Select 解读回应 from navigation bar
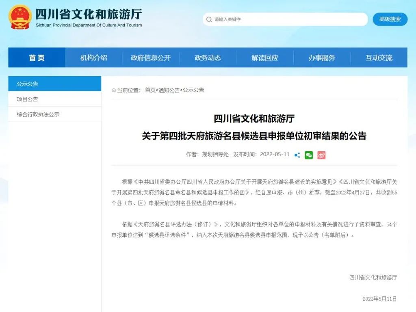The height and width of the screenshot is (312, 416). [x=265, y=58]
